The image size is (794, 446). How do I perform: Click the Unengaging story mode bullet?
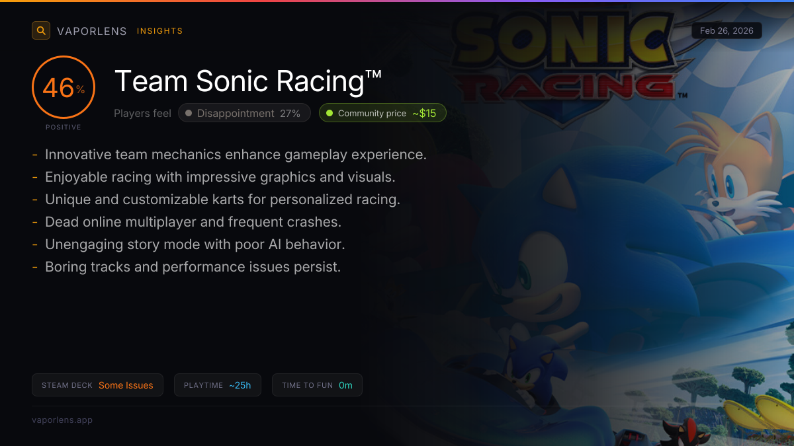coord(195,244)
